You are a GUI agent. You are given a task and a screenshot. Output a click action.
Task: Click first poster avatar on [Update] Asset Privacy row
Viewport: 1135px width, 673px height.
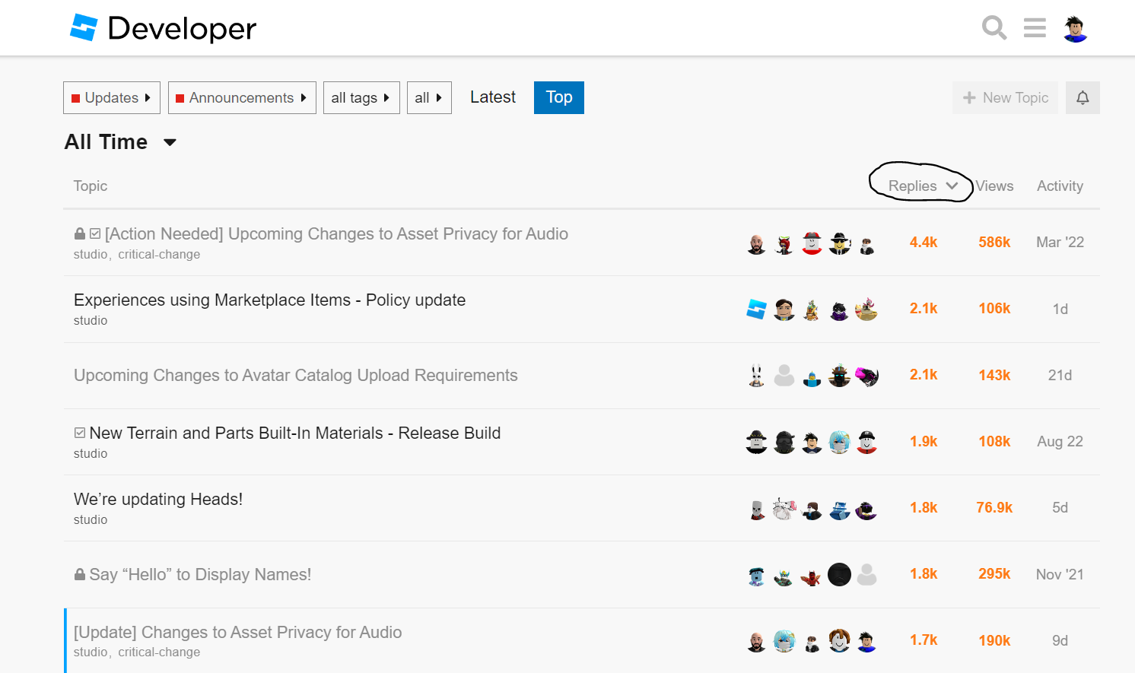(756, 641)
